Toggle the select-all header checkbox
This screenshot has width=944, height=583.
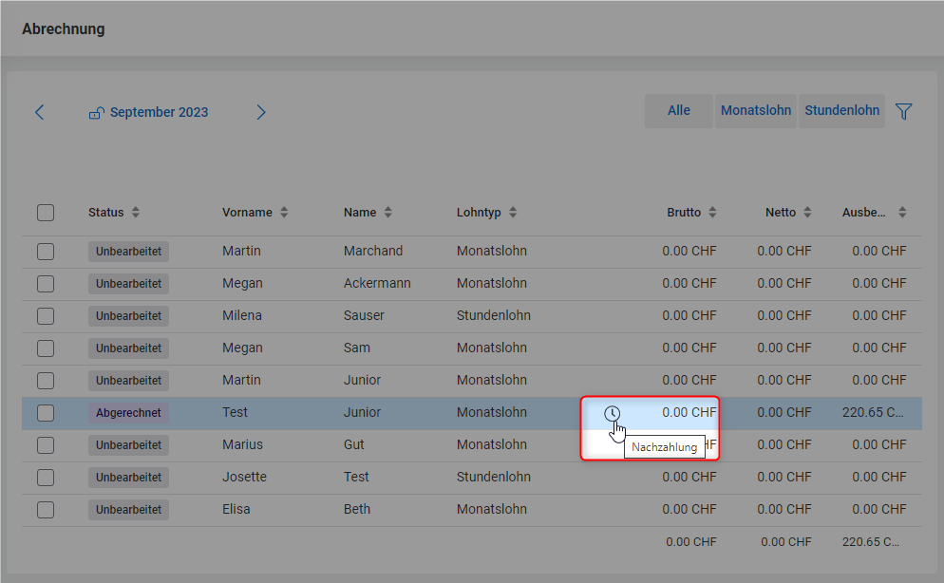point(46,213)
